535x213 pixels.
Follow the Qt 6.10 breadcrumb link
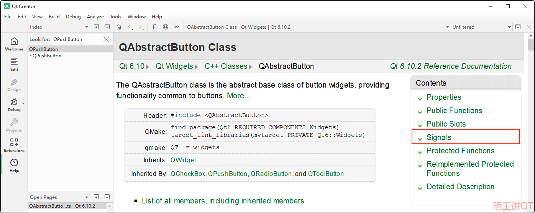click(132, 66)
